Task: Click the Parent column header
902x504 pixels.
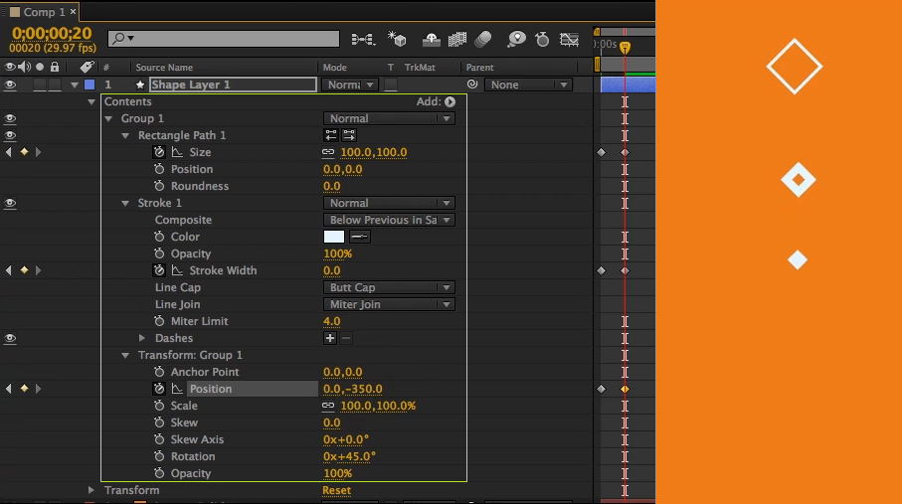Action: click(x=479, y=68)
